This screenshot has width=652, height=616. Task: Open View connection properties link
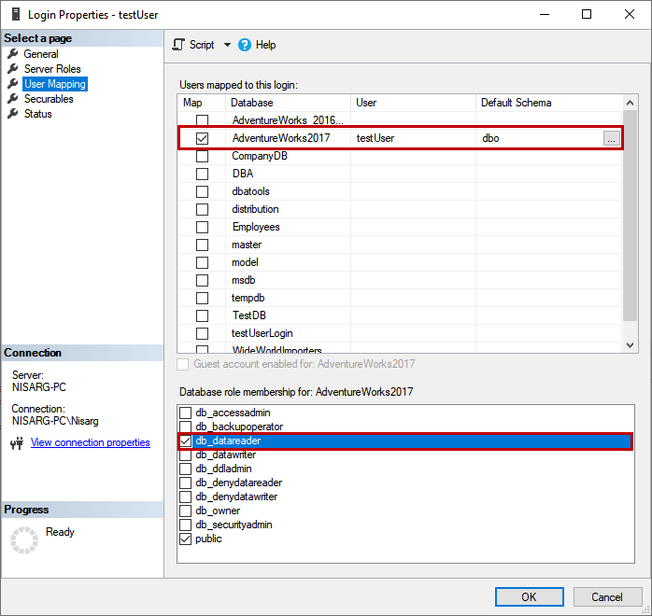[91, 442]
